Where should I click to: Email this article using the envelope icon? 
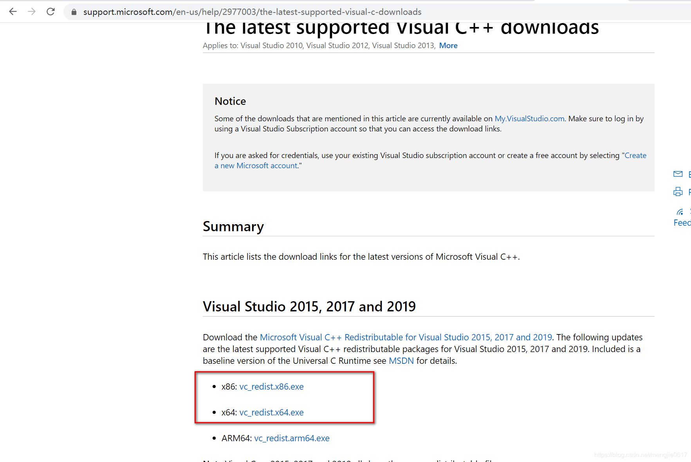point(678,174)
